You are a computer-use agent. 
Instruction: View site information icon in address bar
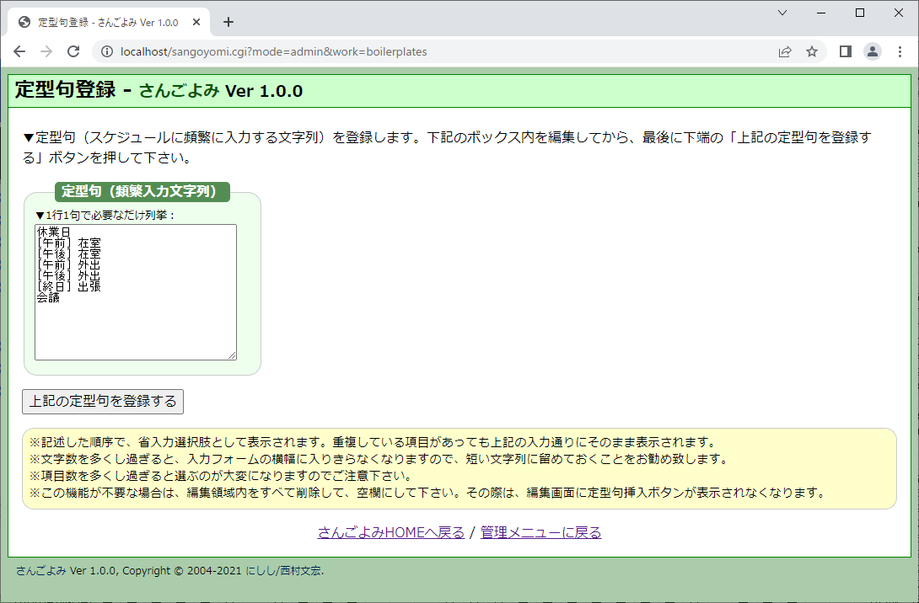[x=107, y=51]
